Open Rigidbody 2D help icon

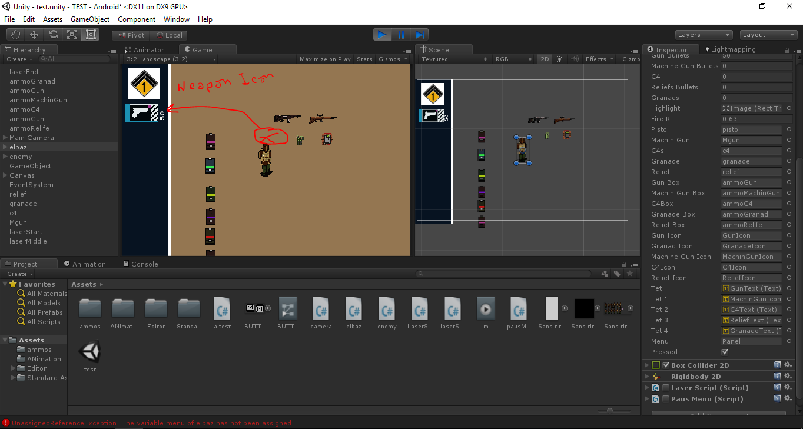click(778, 376)
